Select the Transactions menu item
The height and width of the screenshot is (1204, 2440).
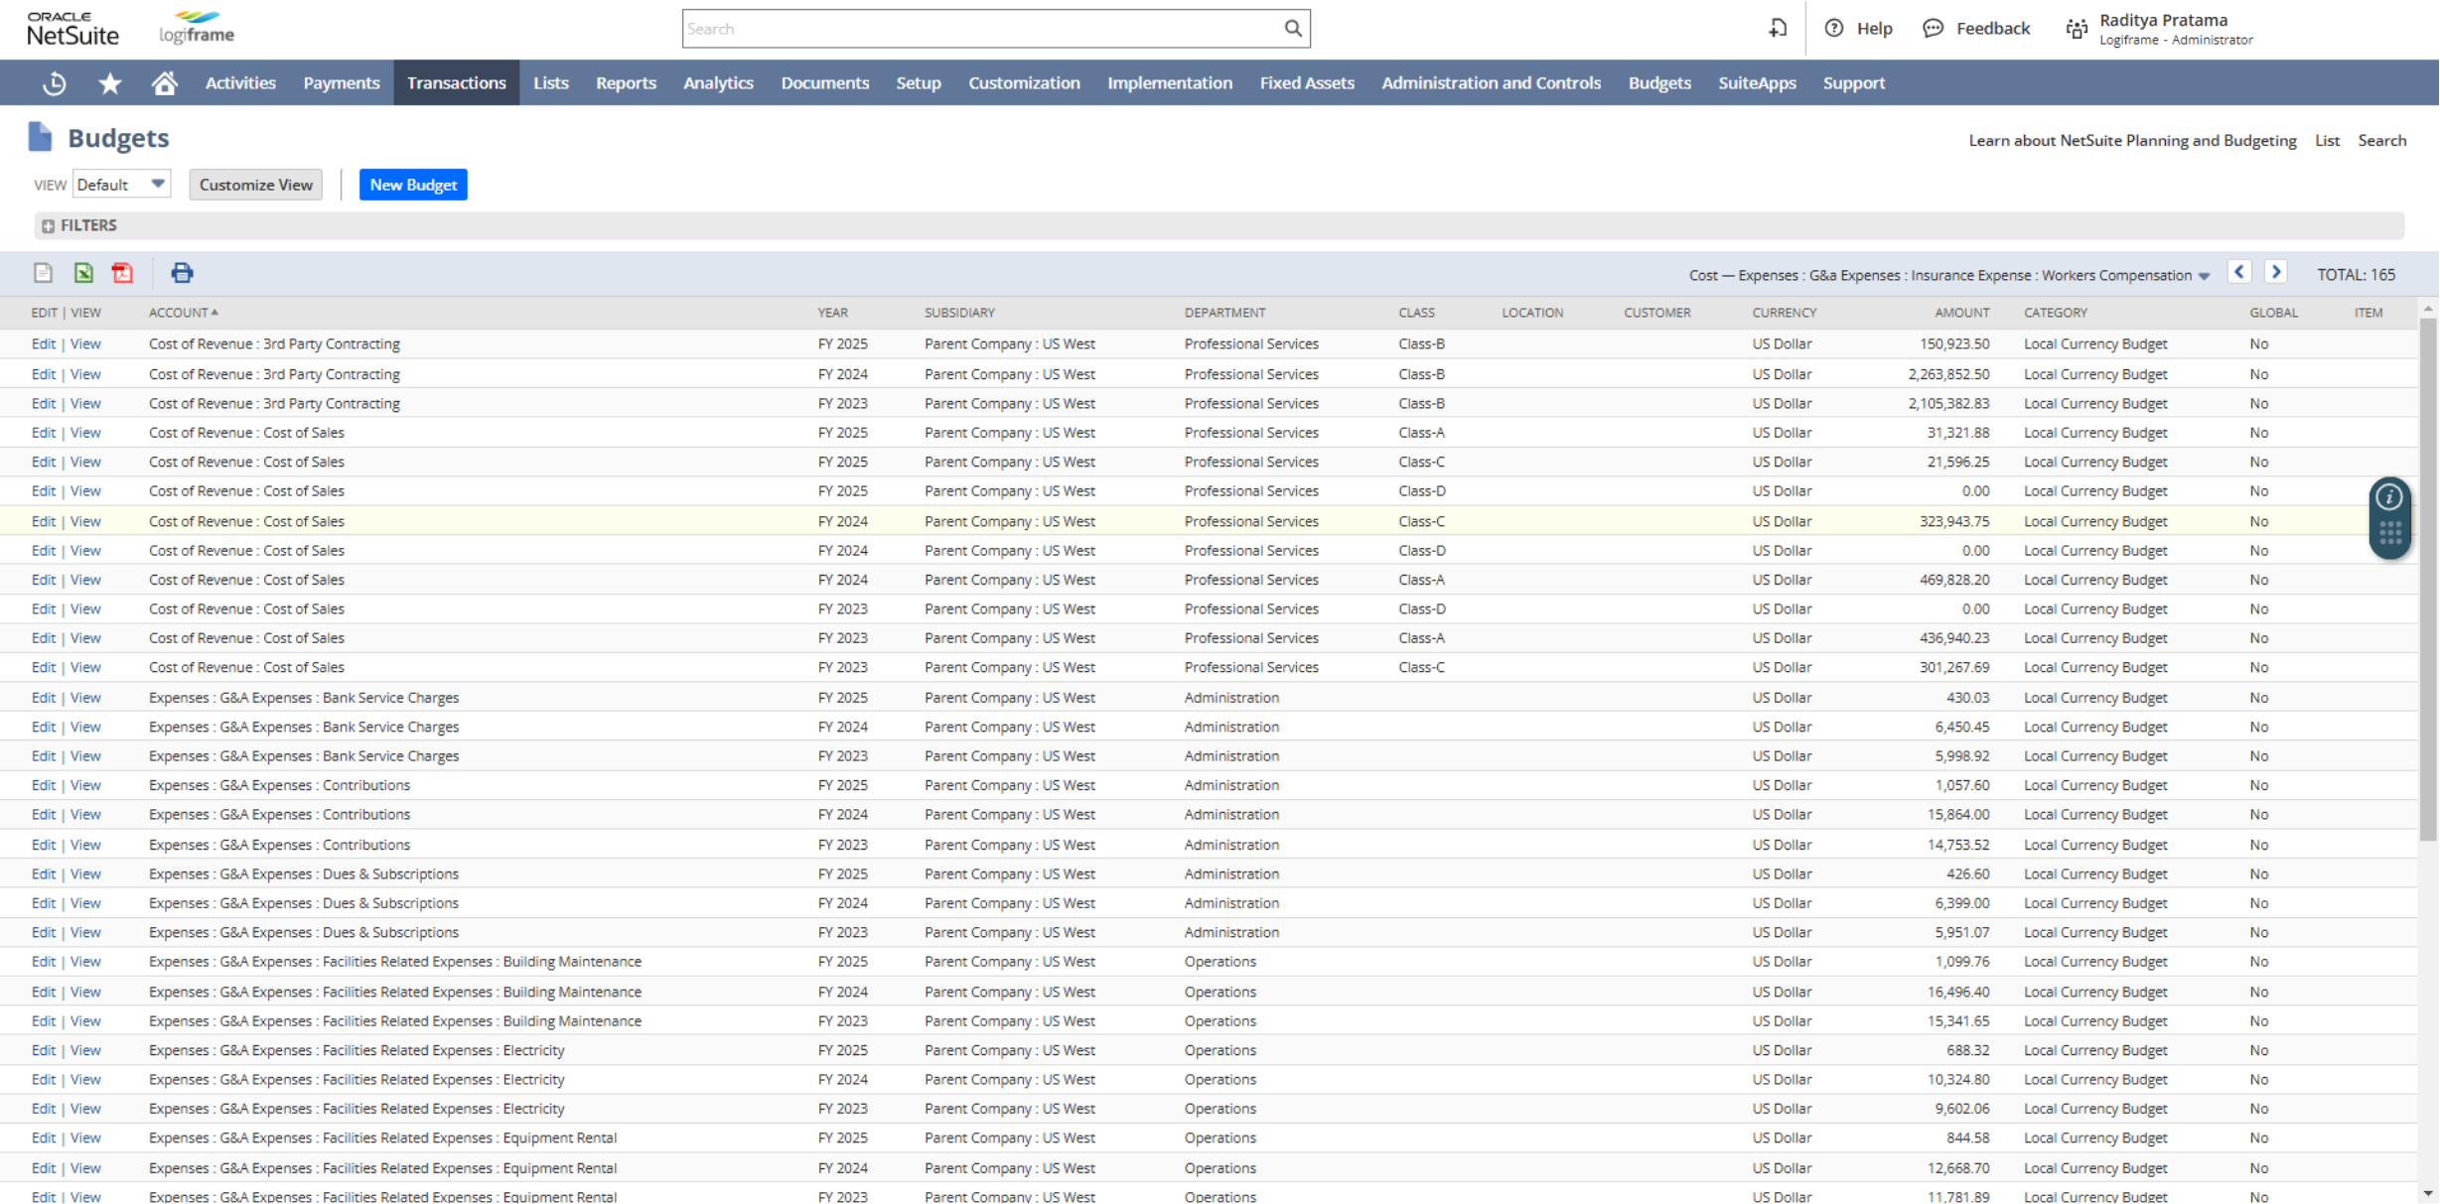point(456,82)
